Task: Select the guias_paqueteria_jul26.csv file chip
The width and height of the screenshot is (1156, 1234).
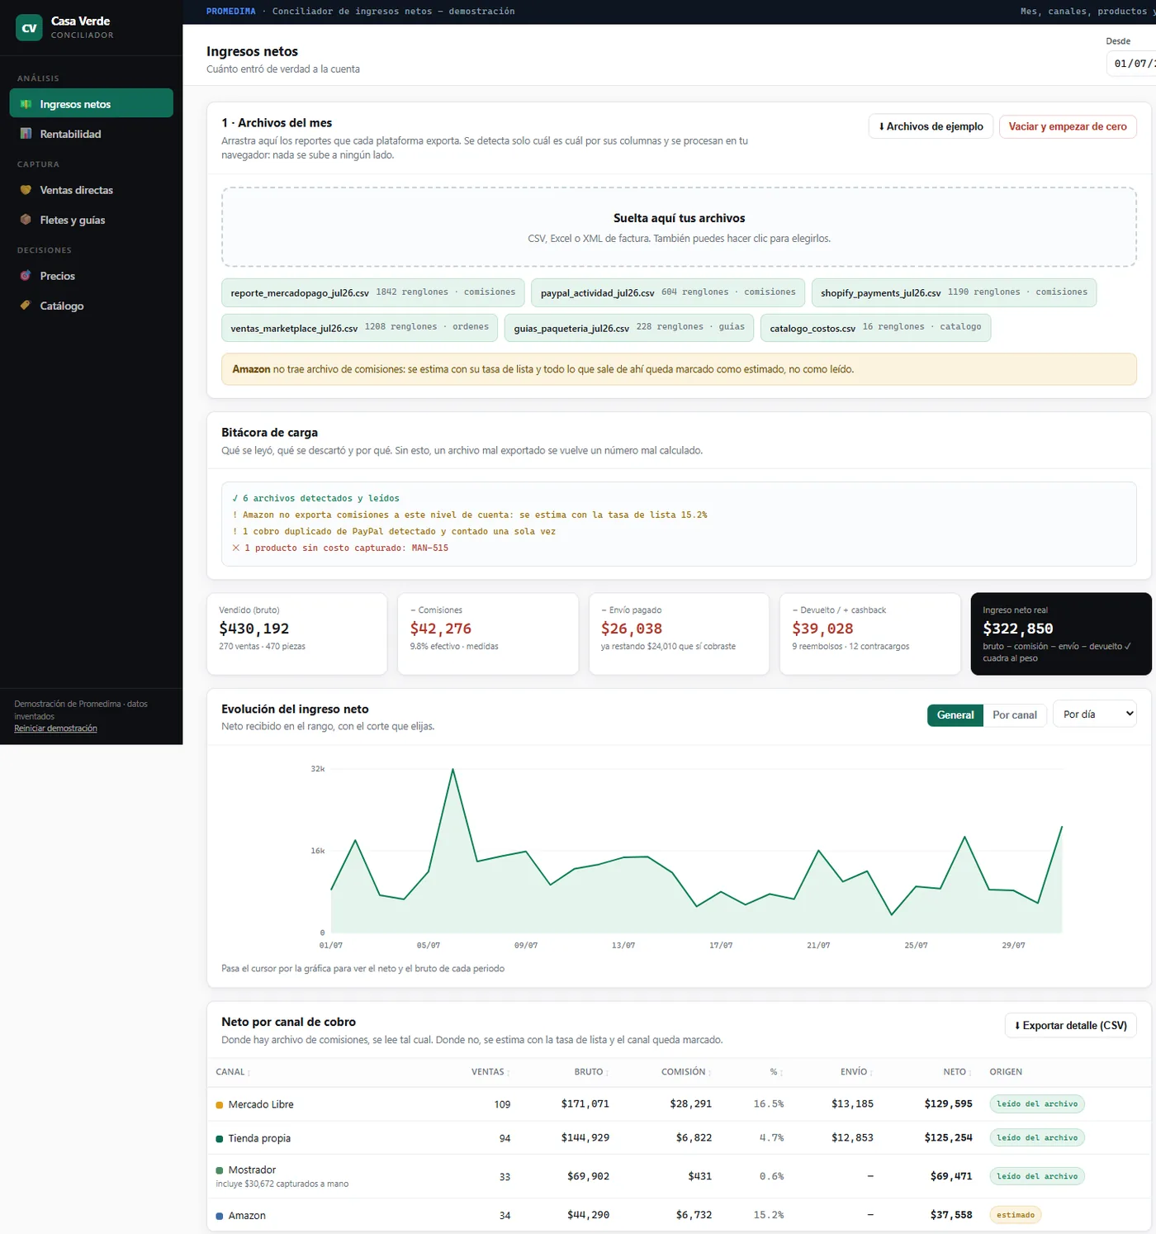Action: [x=629, y=328]
